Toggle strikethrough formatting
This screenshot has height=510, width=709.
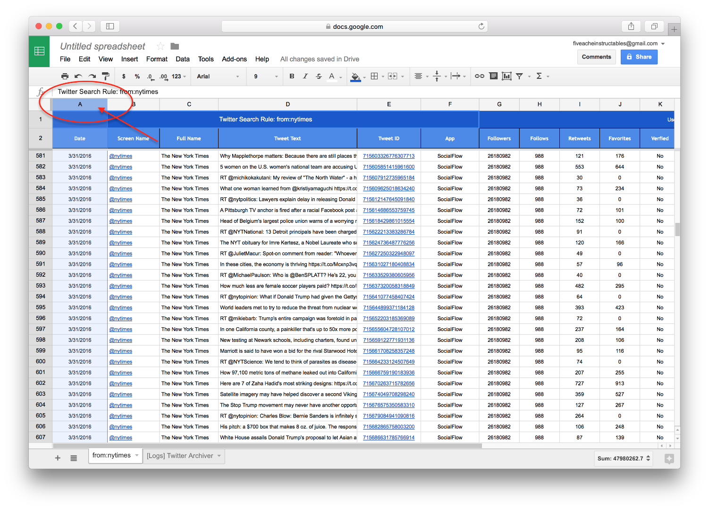(x=318, y=76)
